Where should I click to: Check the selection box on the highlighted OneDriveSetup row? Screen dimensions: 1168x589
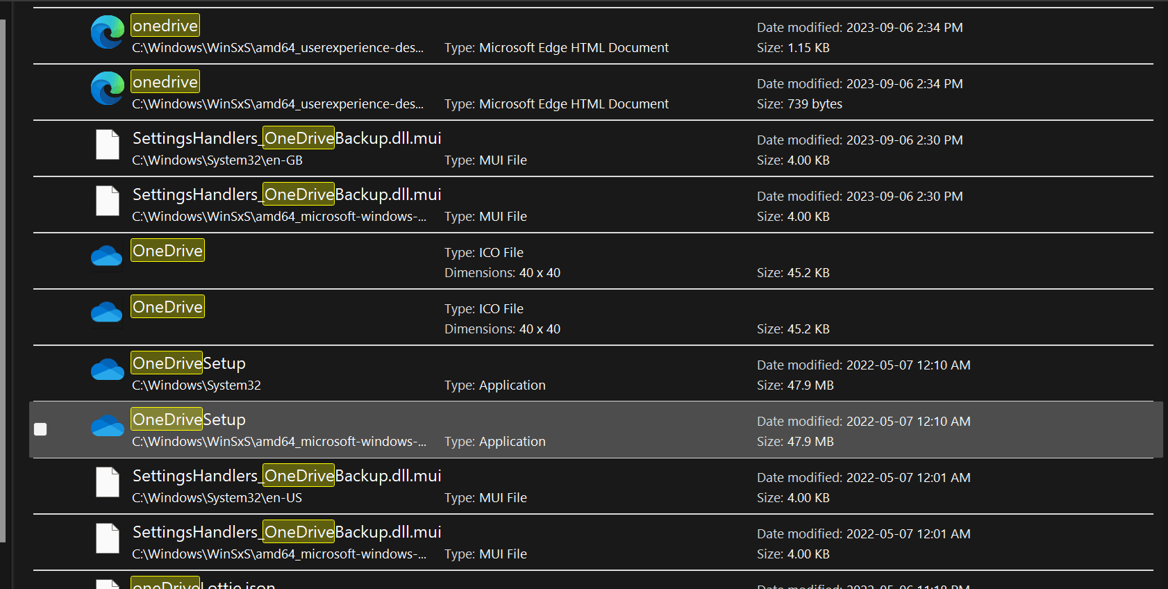point(40,429)
